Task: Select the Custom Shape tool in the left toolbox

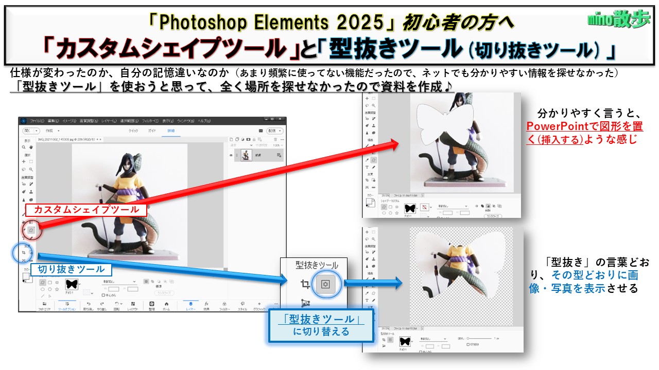Action: pyautogui.click(x=31, y=230)
